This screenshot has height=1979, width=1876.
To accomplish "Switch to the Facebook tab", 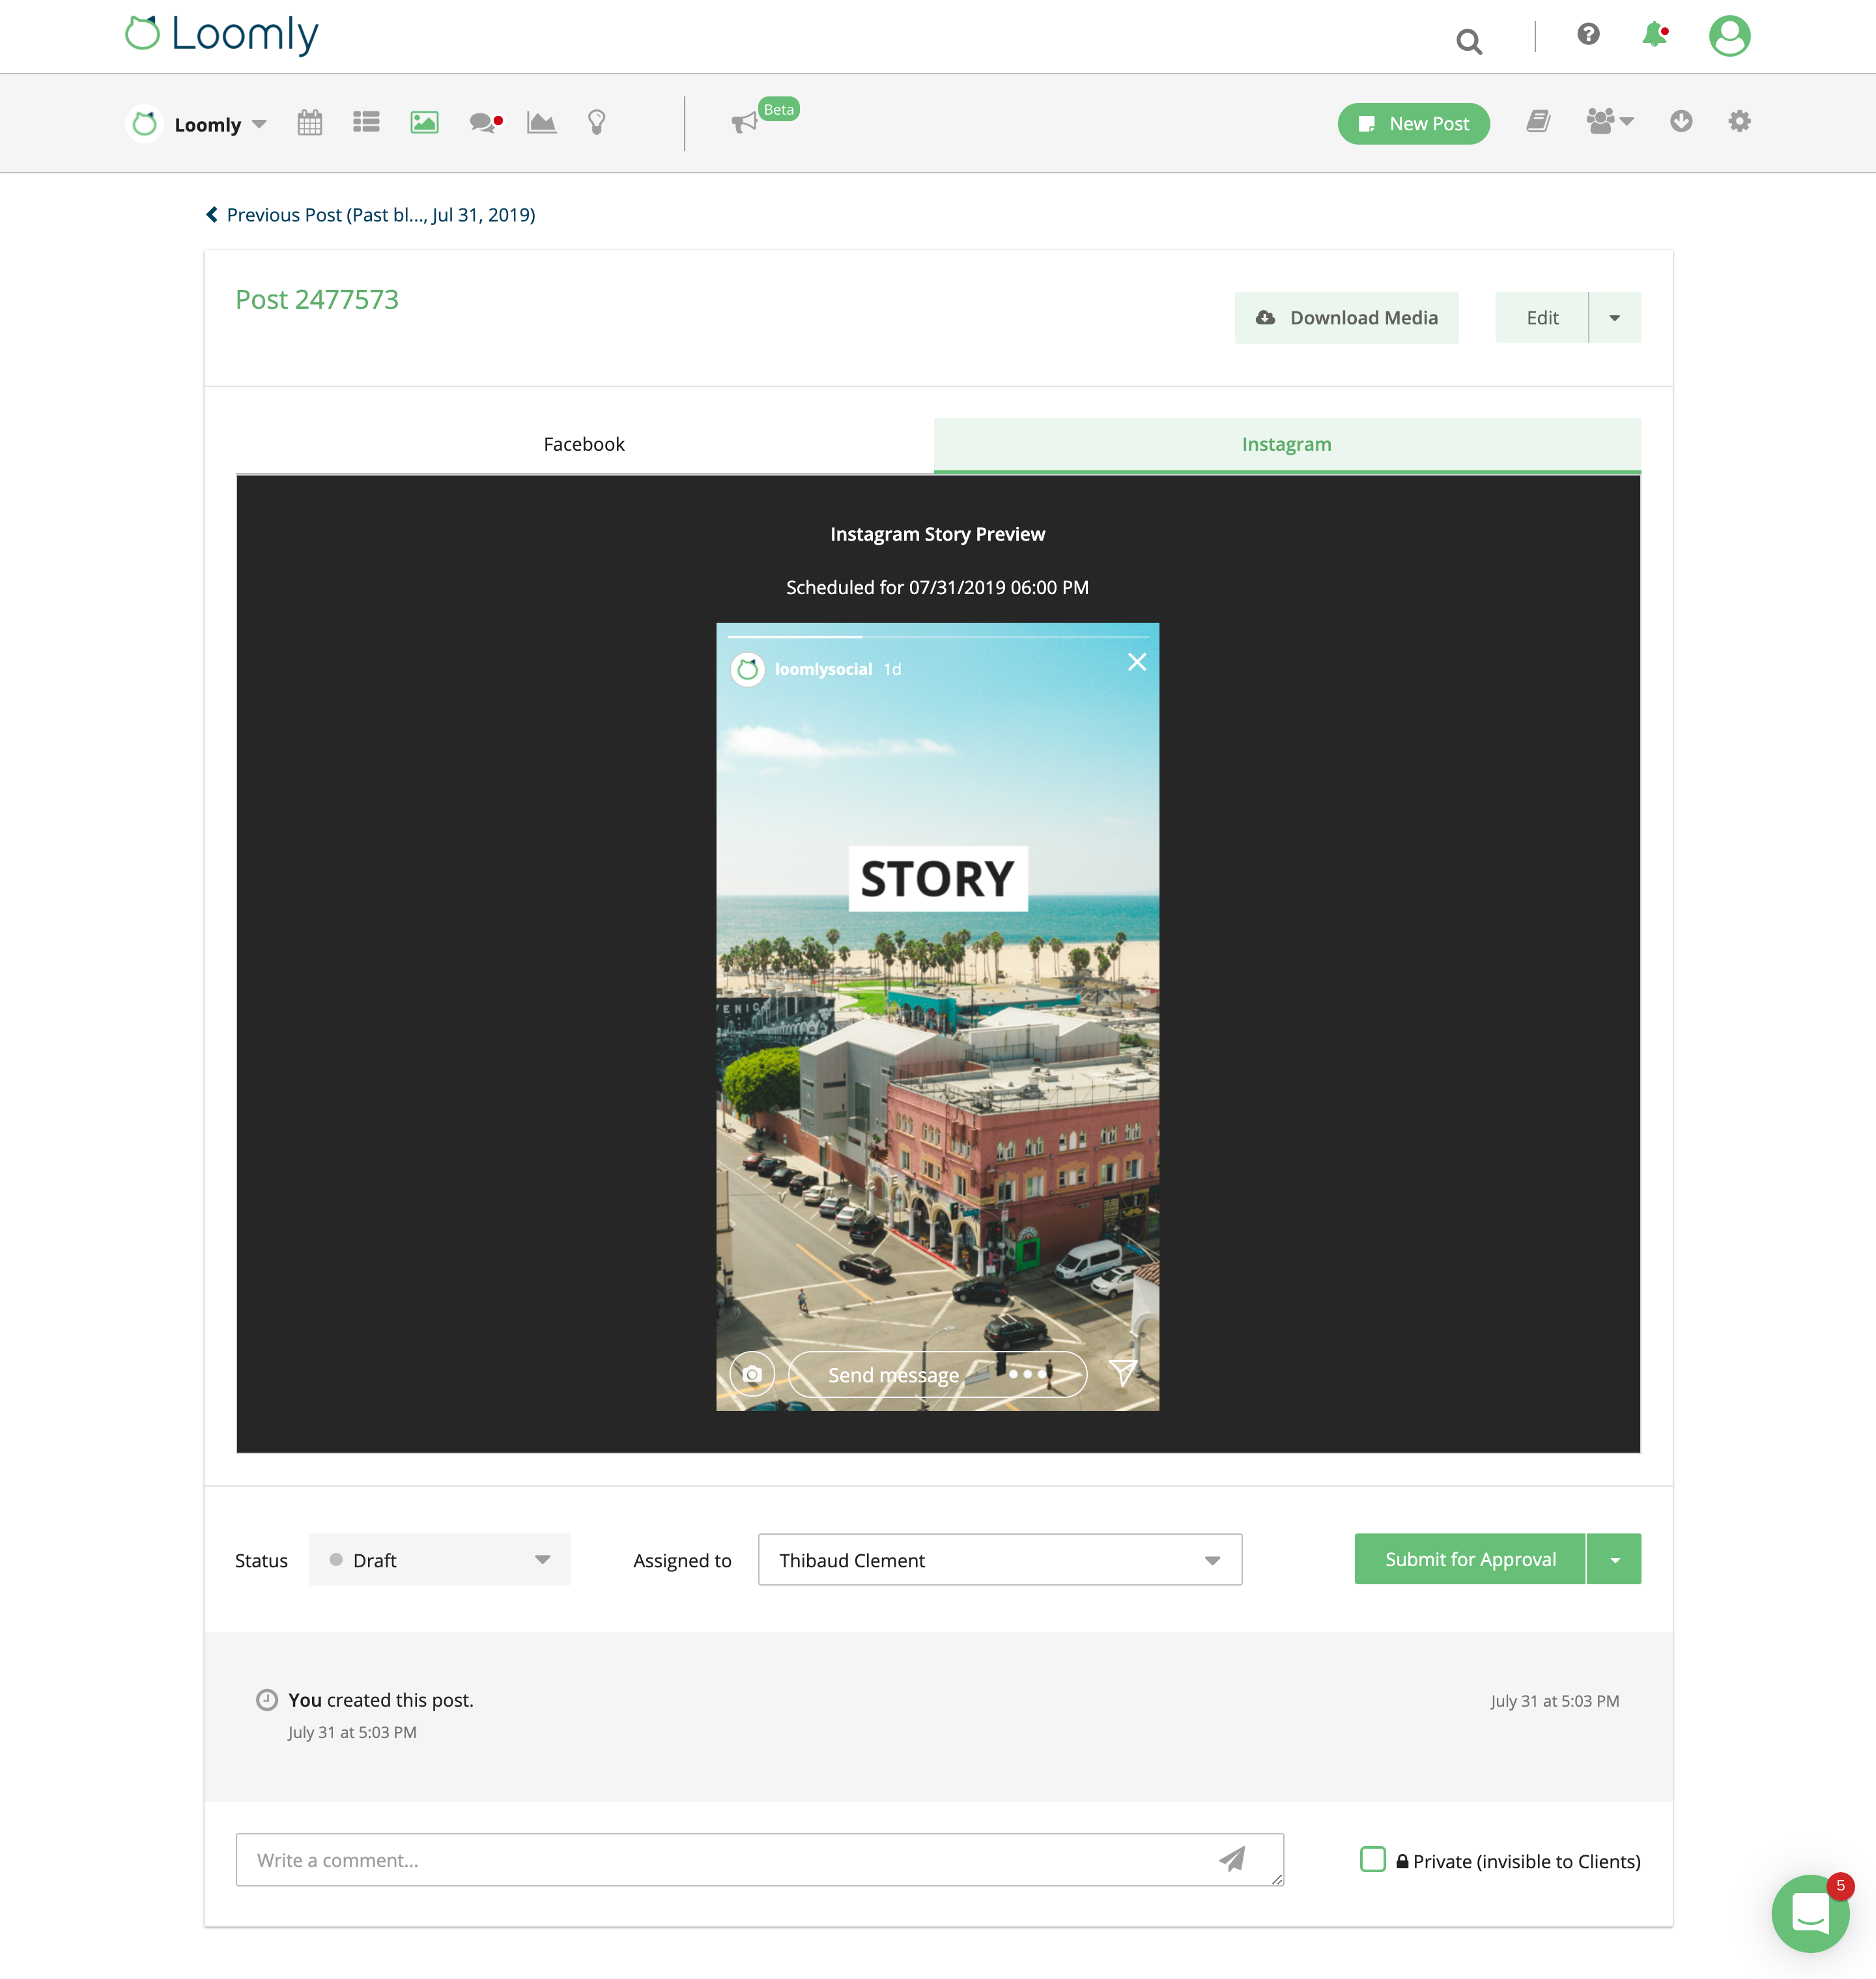I will [584, 444].
